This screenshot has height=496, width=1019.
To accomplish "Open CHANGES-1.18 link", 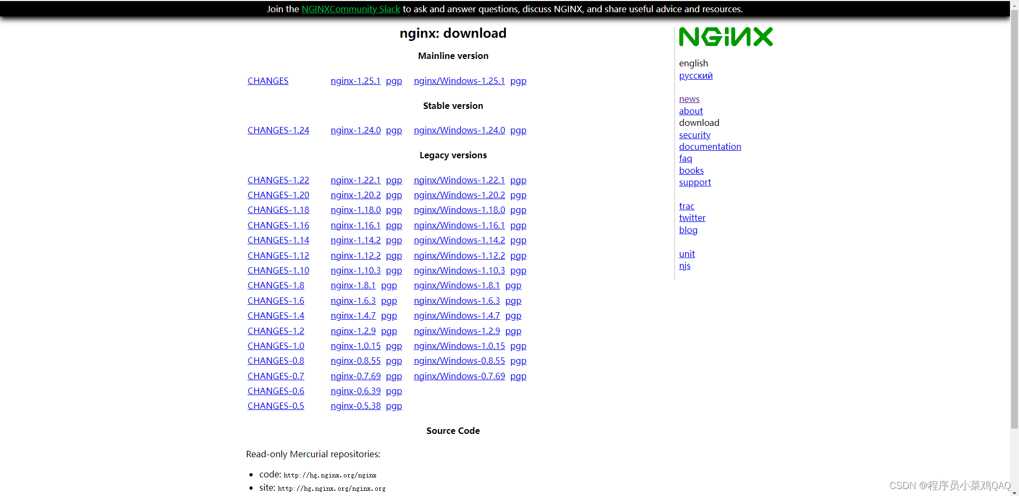I will tap(278, 210).
